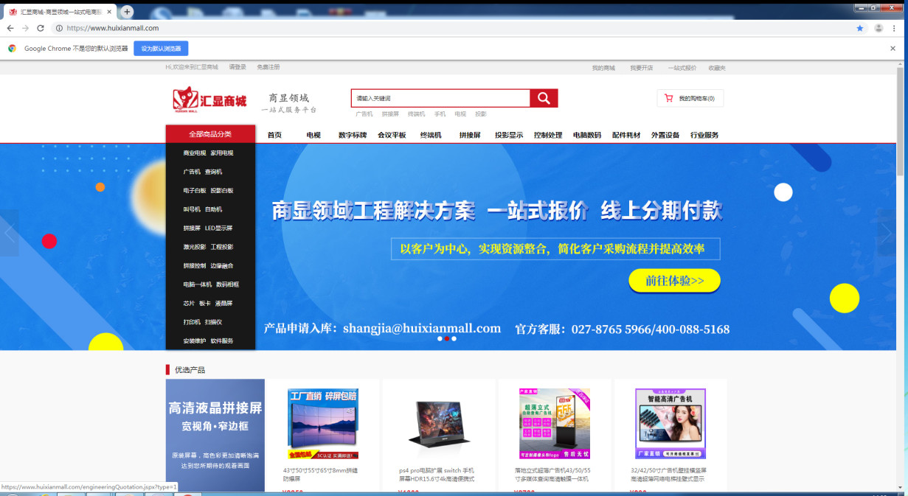Show previous banner slide with left arrow
Screen dimensions: 908x496
coord(9,233)
